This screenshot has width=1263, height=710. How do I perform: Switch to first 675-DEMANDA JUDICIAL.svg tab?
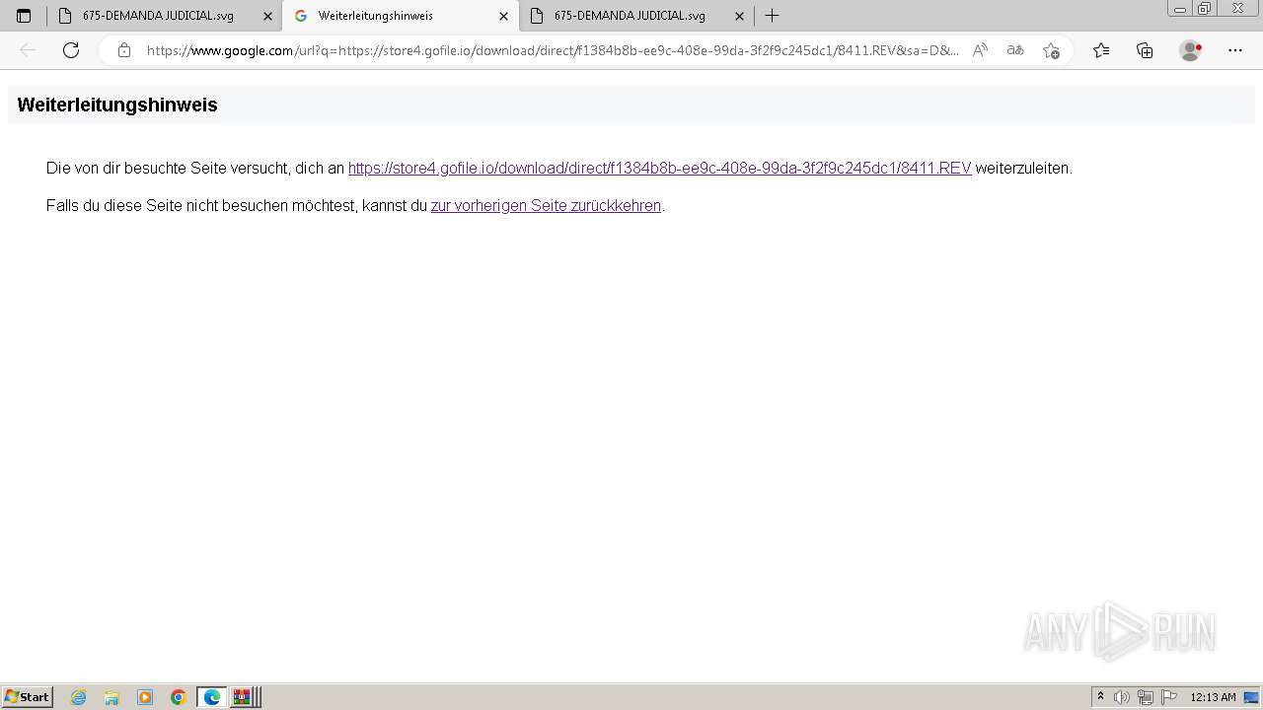pos(165,16)
